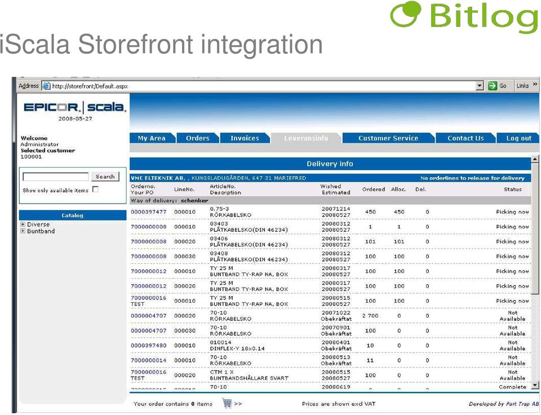541x415 pixels.
Task: Select the DINFLEX-Y 18x0.14 description
Action: click(237, 348)
